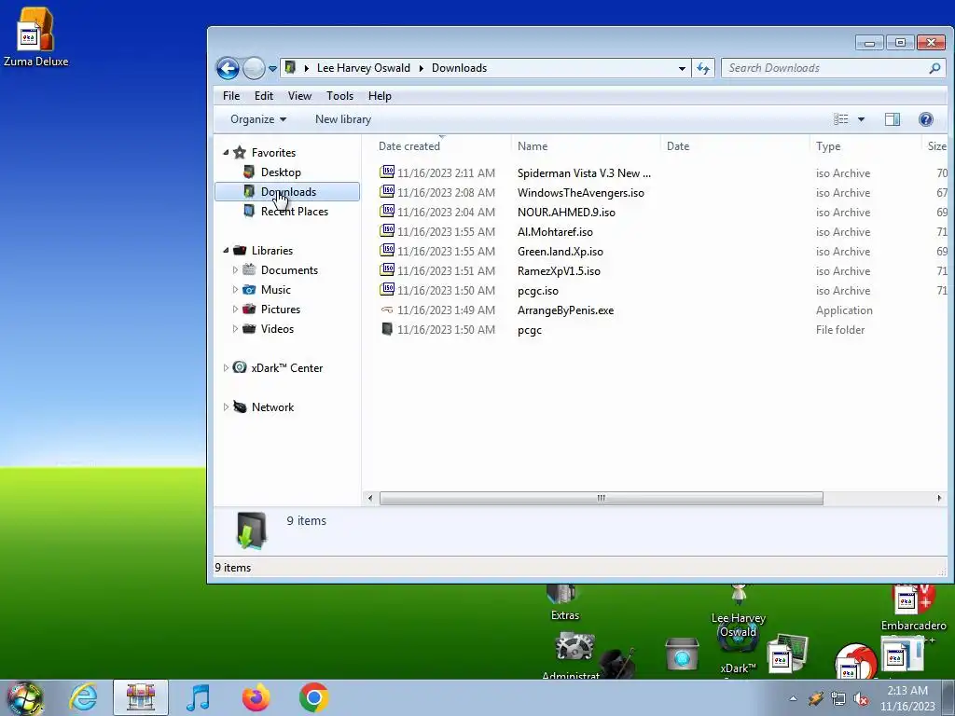Screen dimensions: 955x716
Task: Open the File menu
Action: [x=231, y=96]
